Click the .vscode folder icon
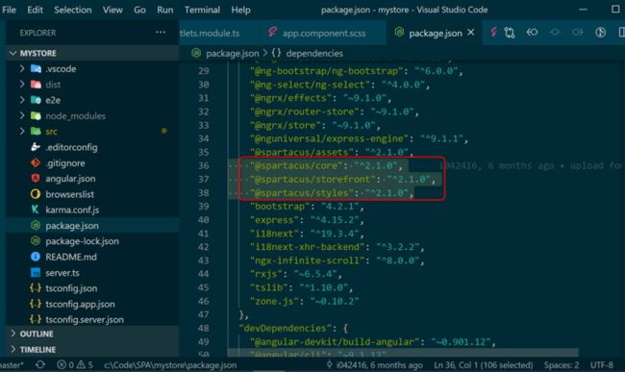The image size is (625, 372). click(36, 68)
